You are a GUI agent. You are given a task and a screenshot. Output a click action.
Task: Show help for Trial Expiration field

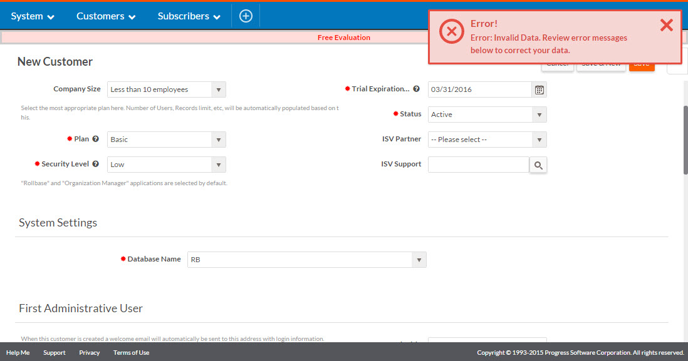[x=417, y=88]
